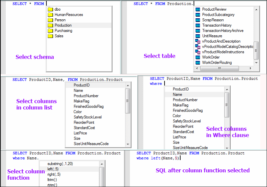Select ProductID in the column list popup
The height and width of the screenshot is (187, 267).
point(81,85)
